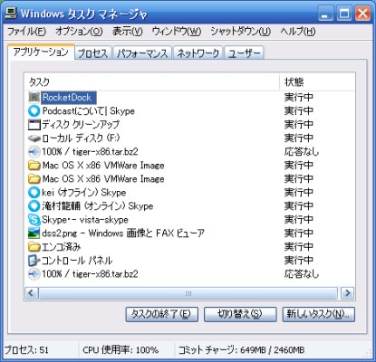The image size is (376, 362).
Task: Switch to the ネットワーク tab
Action: [x=198, y=53]
